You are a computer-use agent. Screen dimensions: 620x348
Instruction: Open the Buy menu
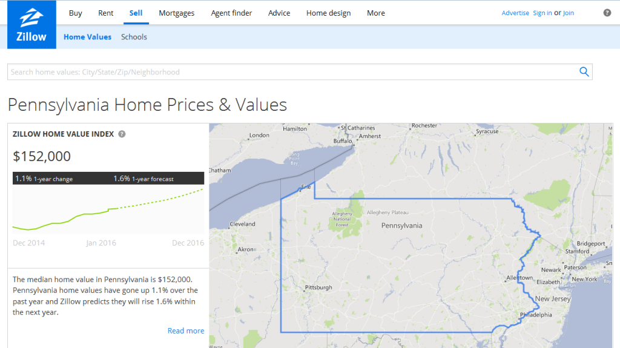tap(75, 13)
